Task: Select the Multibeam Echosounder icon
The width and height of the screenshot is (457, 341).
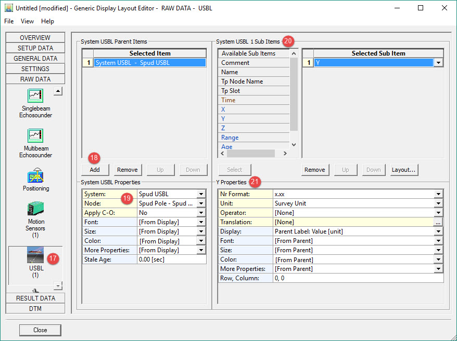Action: pyautogui.click(x=35, y=136)
